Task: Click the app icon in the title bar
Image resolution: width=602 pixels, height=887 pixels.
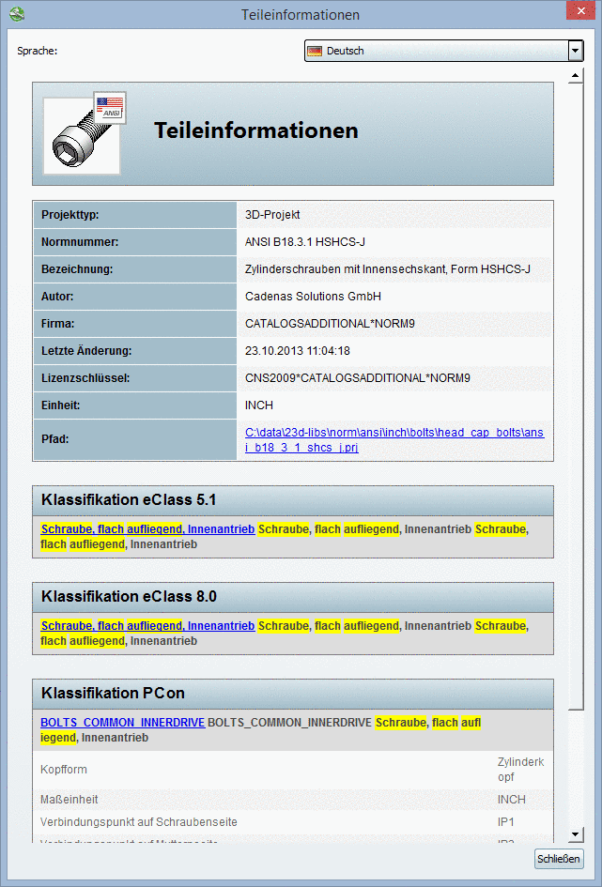Action: [17, 13]
